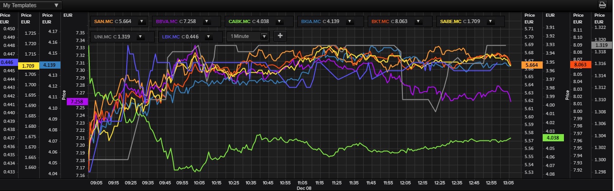Click the yellow 1.709 price marker
Image resolution: width=614 pixels, height=191 pixels.
pos(28,65)
